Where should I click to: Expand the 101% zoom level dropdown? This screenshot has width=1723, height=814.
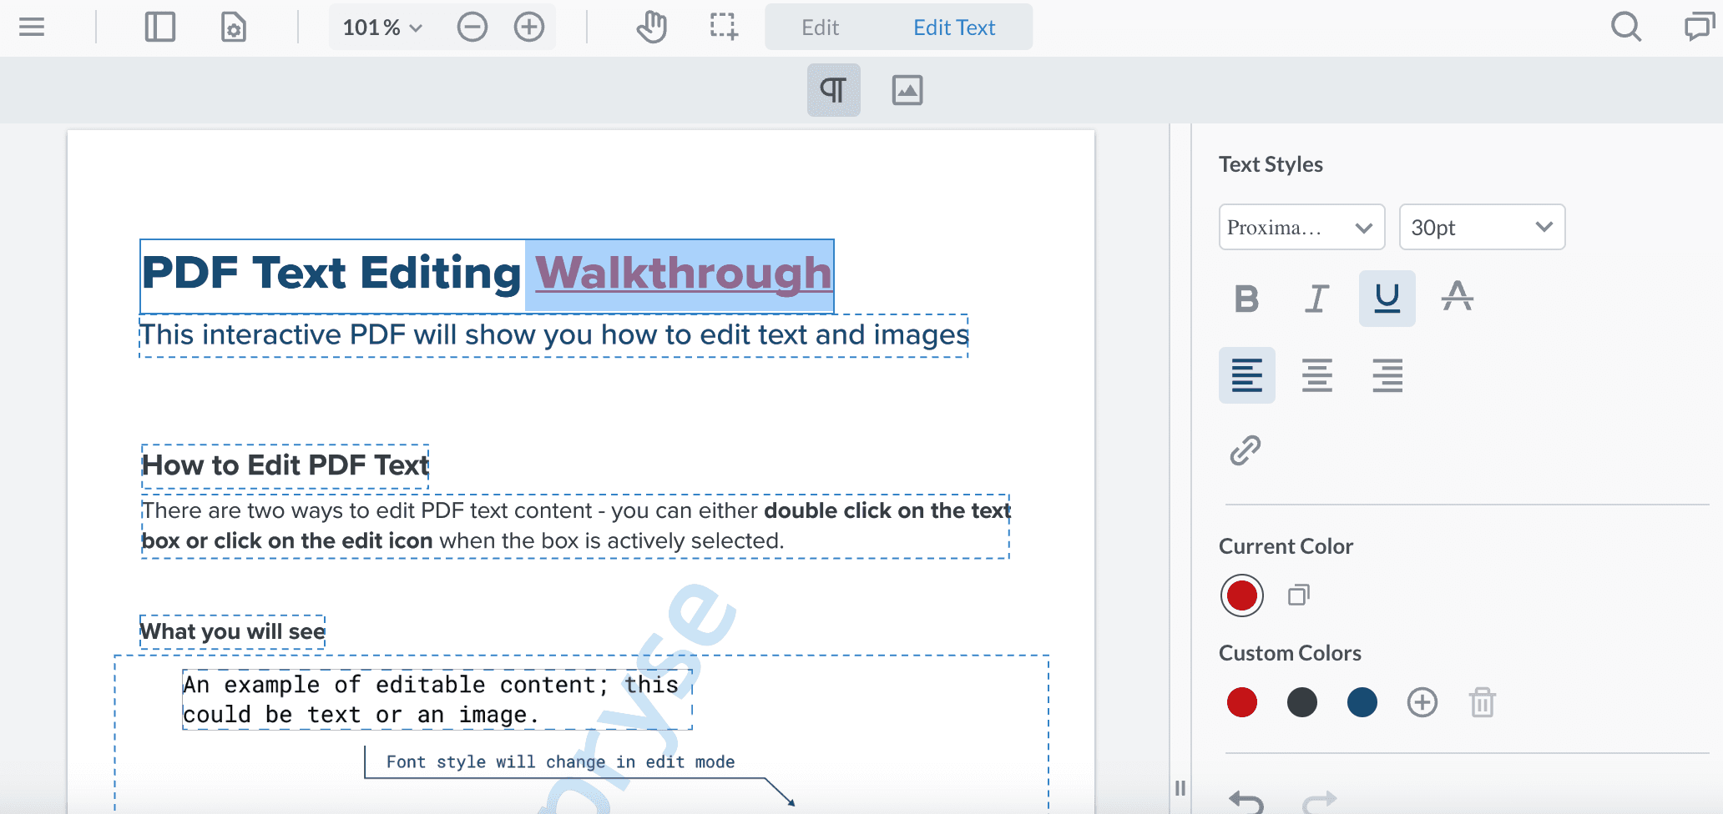pos(382,28)
